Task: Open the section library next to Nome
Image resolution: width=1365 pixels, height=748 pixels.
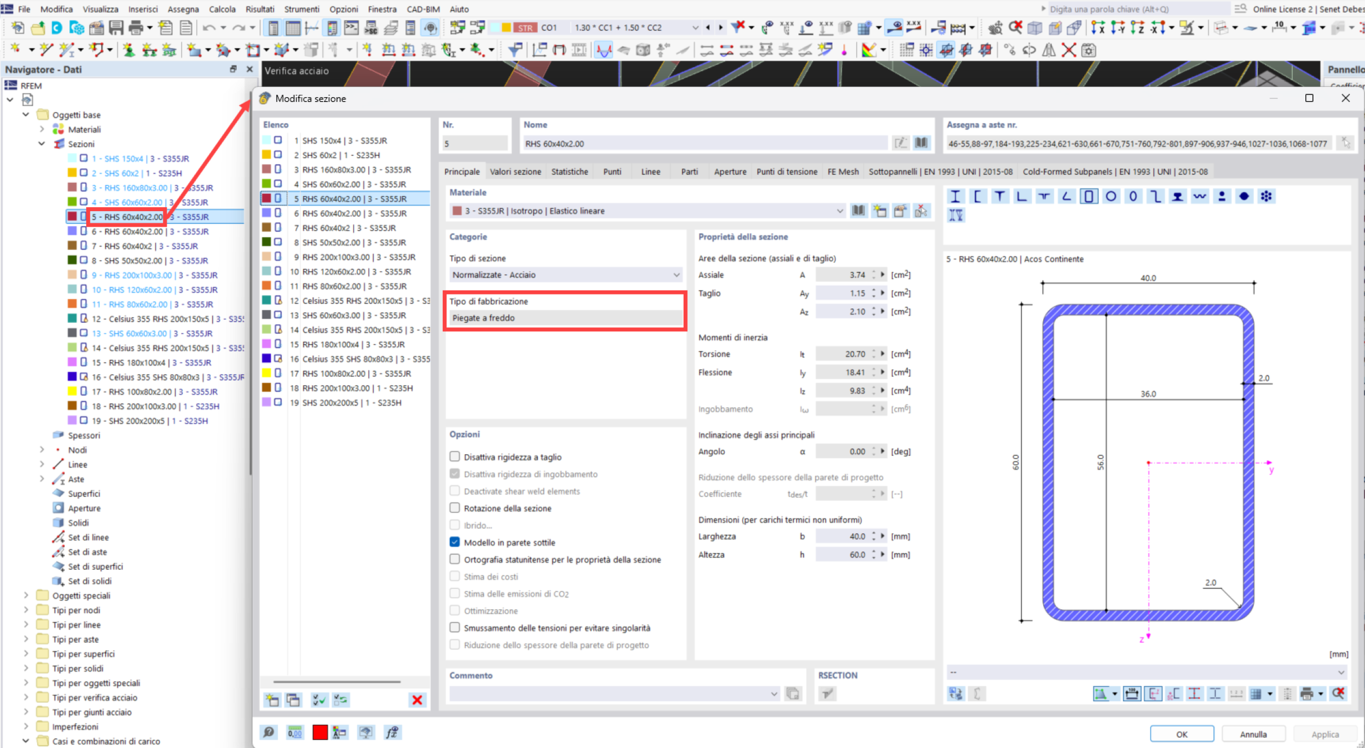Action: [x=921, y=143]
